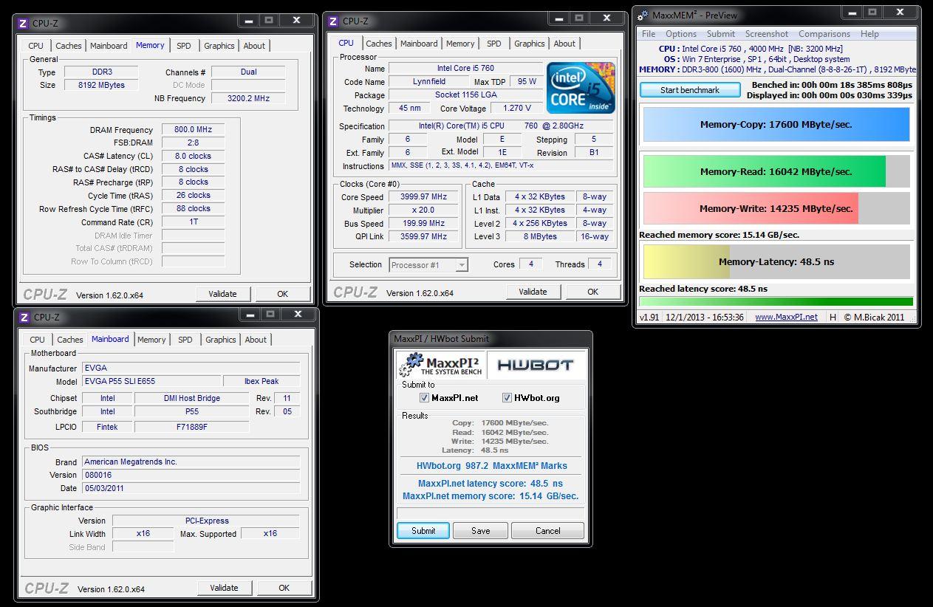The height and width of the screenshot is (607, 933).
Task: Open SPD tab in Mainboard CPU-Z window
Action: [185, 340]
